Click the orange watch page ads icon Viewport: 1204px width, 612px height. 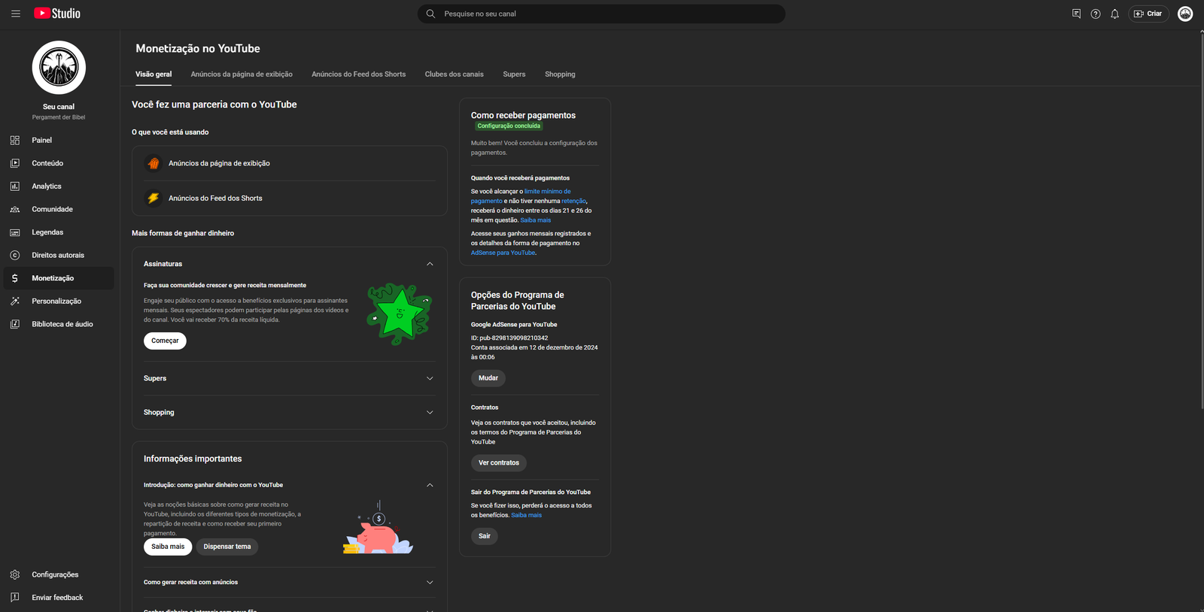[x=154, y=163]
